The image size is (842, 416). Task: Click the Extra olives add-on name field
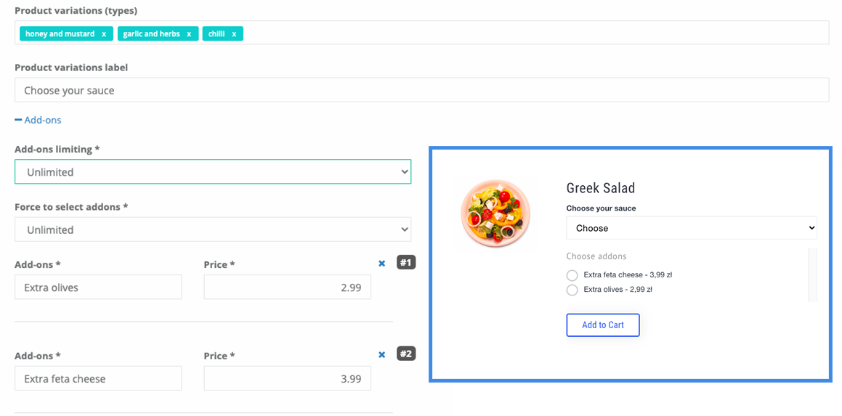(x=98, y=287)
